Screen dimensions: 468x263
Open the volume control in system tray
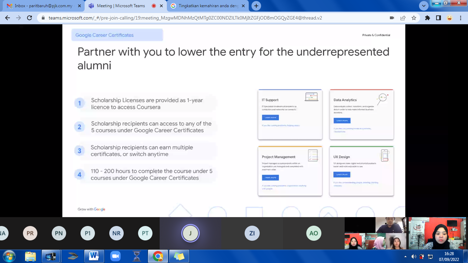pyautogui.click(x=414, y=256)
